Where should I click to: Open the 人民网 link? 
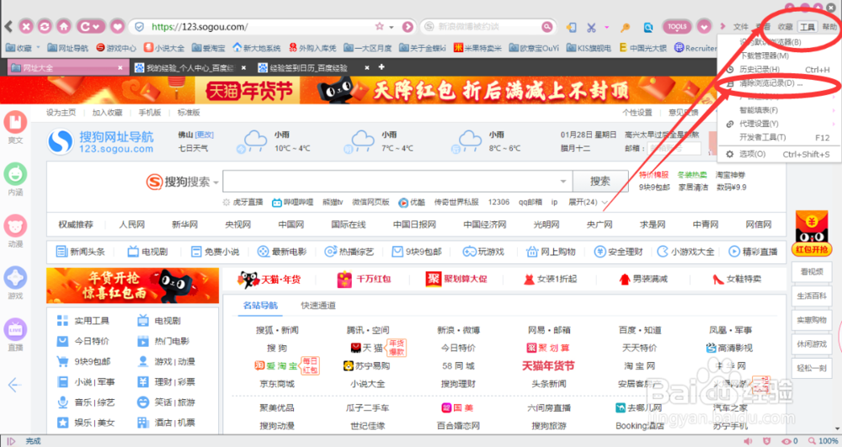131,224
